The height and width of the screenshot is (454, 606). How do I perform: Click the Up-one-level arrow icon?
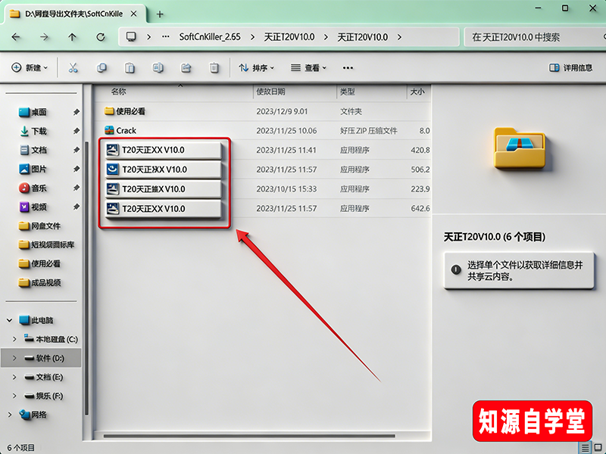point(72,36)
